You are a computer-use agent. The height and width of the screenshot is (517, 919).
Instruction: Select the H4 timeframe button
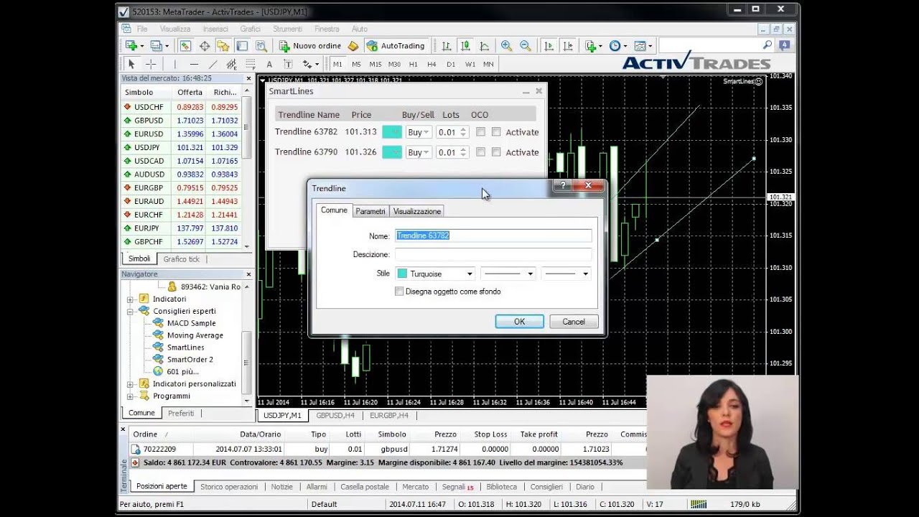431,64
